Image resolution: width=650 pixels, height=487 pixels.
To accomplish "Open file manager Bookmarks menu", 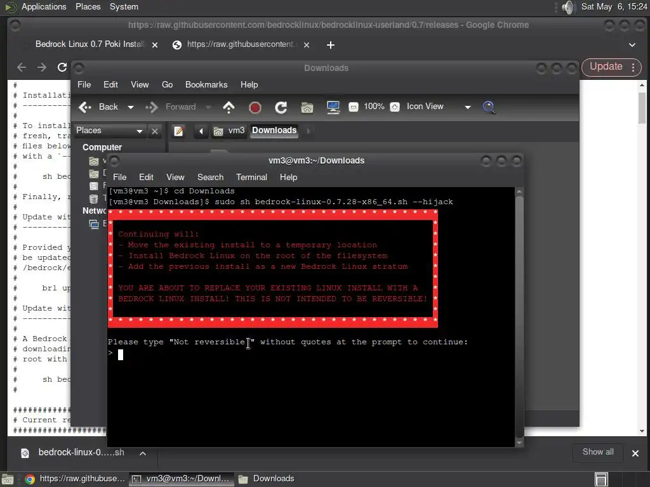I will click(206, 84).
